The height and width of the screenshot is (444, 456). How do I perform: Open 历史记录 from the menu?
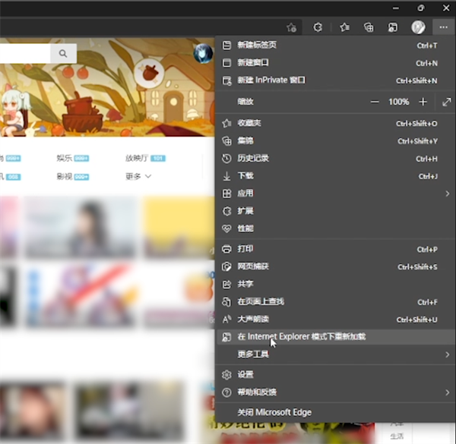tap(335, 159)
